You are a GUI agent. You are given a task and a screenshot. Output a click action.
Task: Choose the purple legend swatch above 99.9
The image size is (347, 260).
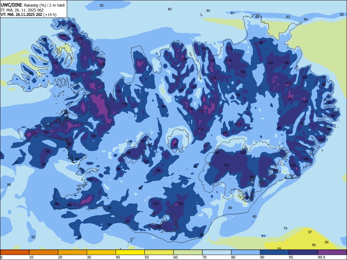coord(332,252)
